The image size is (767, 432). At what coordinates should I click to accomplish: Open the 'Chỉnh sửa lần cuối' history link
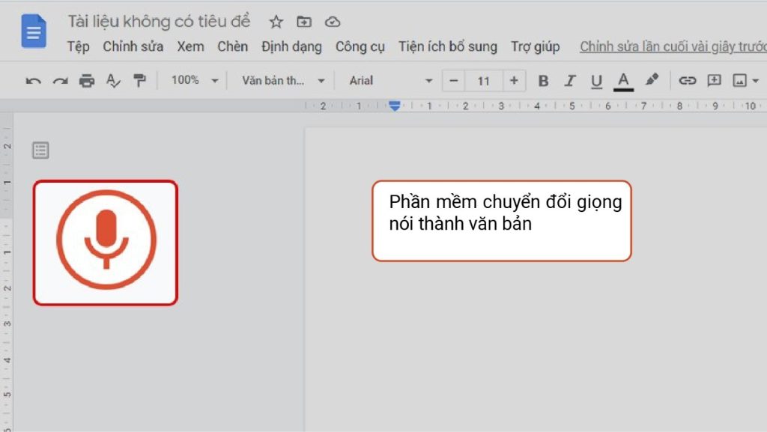click(x=673, y=47)
